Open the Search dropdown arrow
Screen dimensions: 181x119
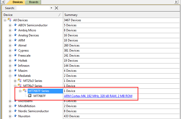point(51,8)
